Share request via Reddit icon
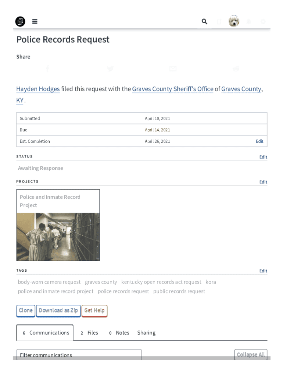Image resolution: width=283 pixels, height=377 pixels. click(236, 69)
